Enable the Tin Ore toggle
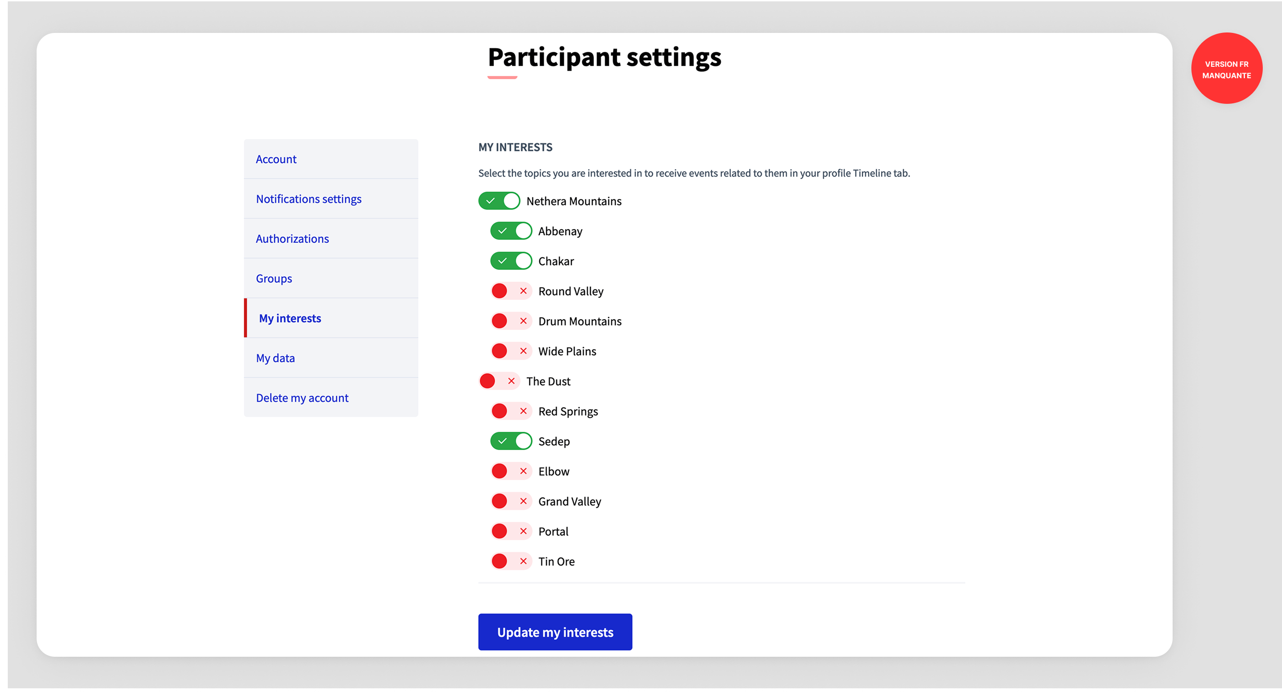The image size is (1282, 697). (x=511, y=561)
